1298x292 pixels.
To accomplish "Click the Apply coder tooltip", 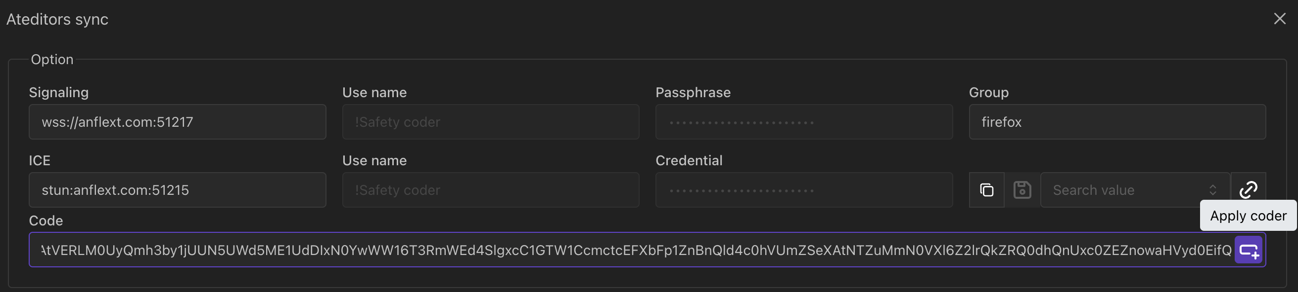I will [x=1248, y=216].
